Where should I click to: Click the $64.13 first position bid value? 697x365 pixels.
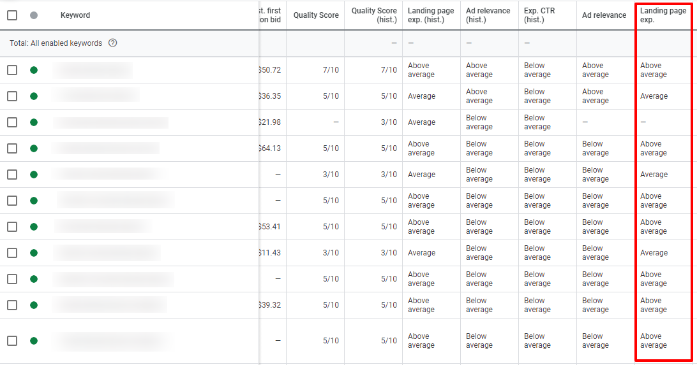[269, 148]
